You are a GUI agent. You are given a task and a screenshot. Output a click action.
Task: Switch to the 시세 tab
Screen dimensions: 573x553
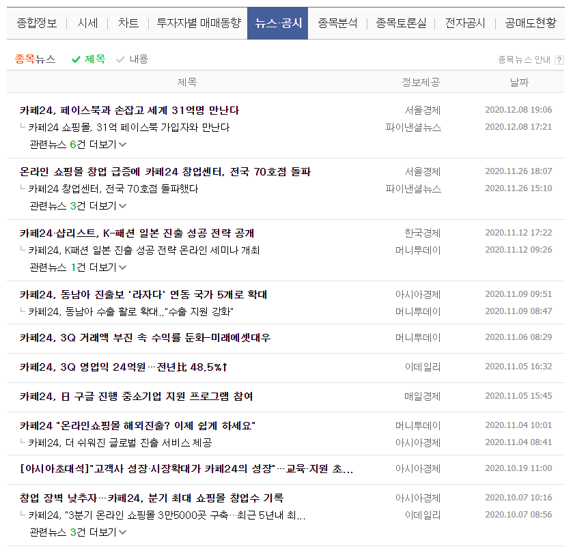87,23
